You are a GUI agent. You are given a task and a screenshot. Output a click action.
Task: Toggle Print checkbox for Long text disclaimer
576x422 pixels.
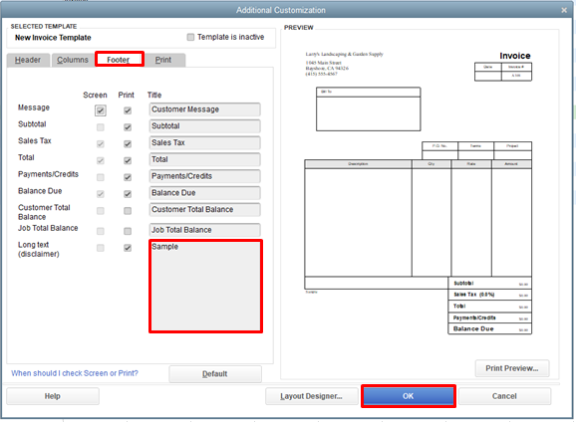(128, 248)
